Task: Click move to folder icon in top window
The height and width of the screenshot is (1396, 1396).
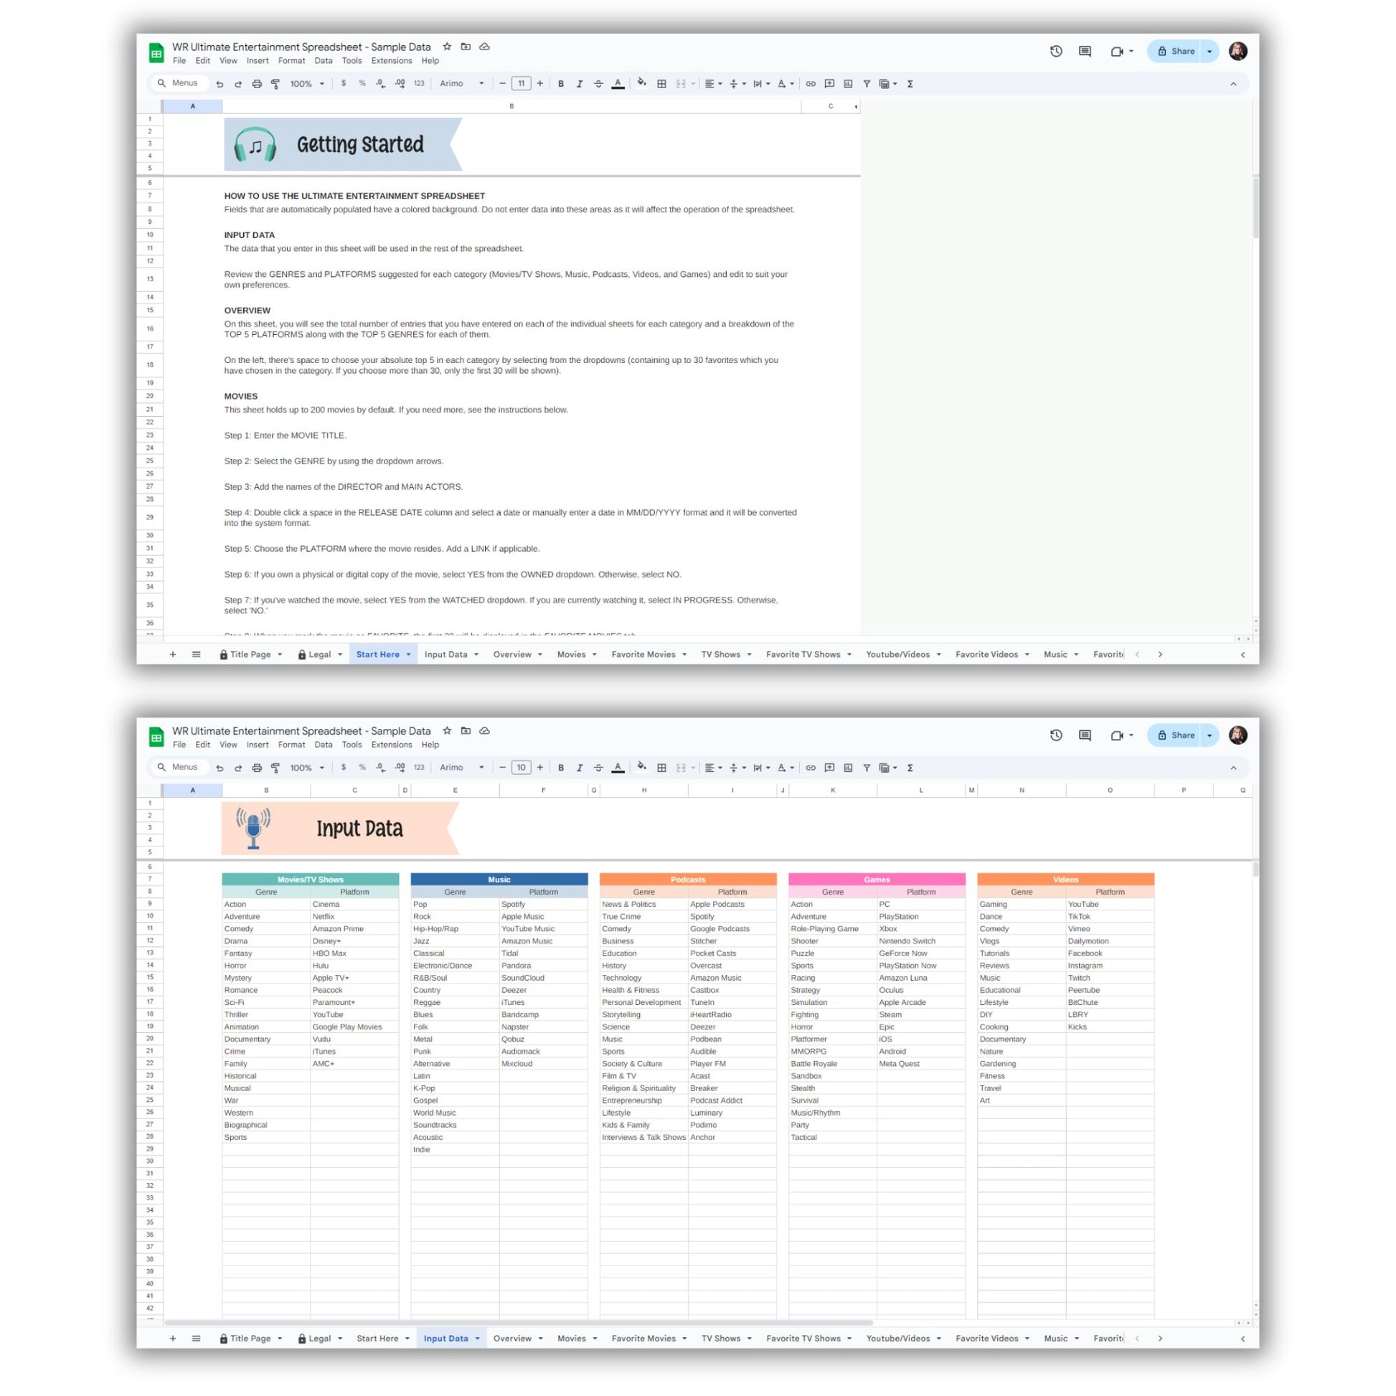Action: point(466,46)
